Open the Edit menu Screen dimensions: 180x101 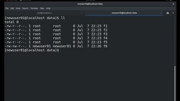point(12,8)
